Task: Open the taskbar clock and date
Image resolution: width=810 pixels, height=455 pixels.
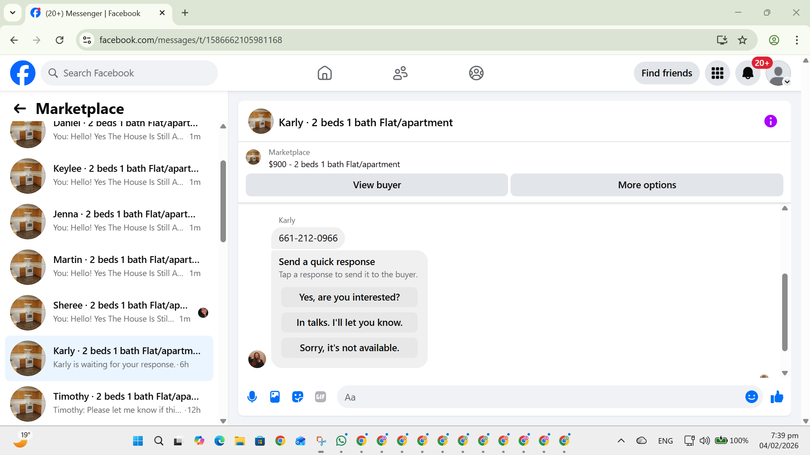Action: pyautogui.click(x=778, y=441)
